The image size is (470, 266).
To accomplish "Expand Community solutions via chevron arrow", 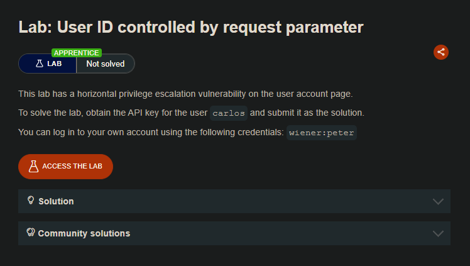I will pyautogui.click(x=438, y=233).
